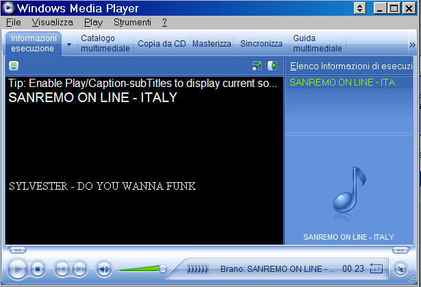421x287 pixels.
Task: Click the volume slider handle
Action: point(163,269)
